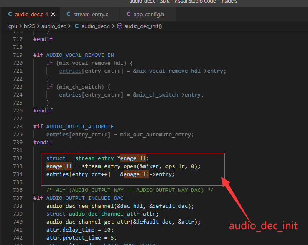Click the AUDIO_VOCAL_REMOVE_EN macro
Viewport: 308px width, 245px height.
coord(80,55)
